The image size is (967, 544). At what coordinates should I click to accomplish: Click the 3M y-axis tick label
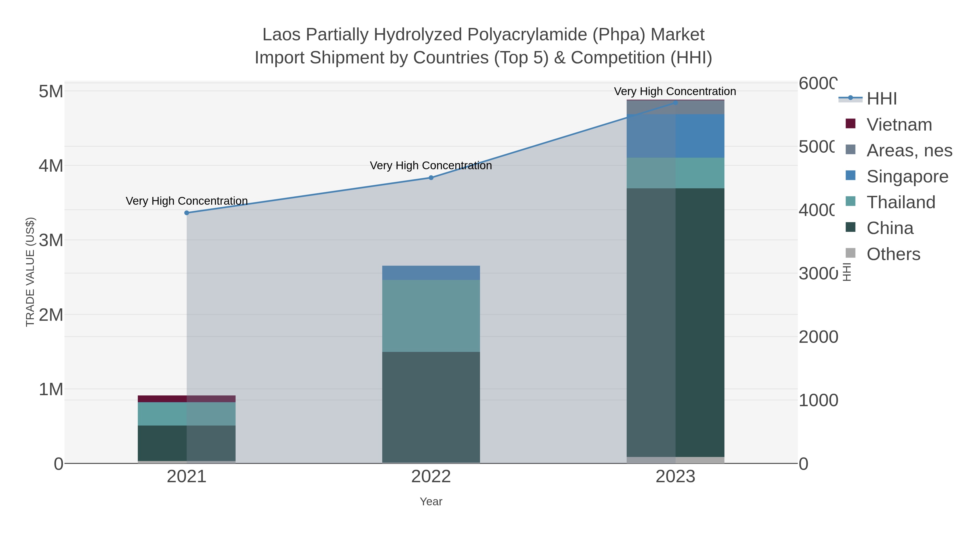[51, 240]
